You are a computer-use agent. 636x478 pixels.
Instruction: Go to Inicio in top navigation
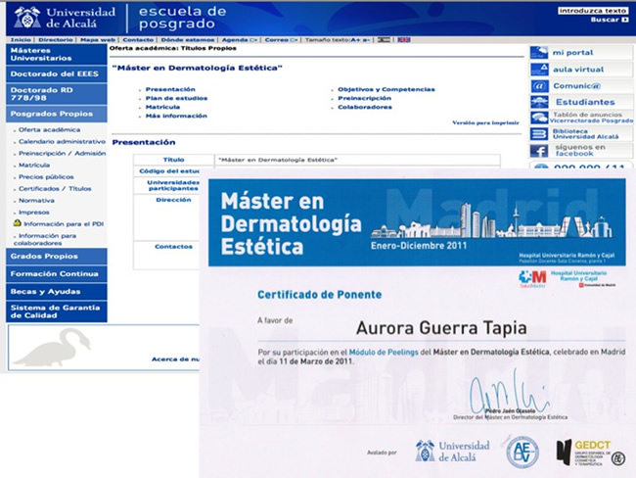[x=21, y=40]
